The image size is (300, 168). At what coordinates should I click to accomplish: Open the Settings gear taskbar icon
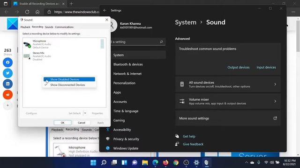coord(196,162)
